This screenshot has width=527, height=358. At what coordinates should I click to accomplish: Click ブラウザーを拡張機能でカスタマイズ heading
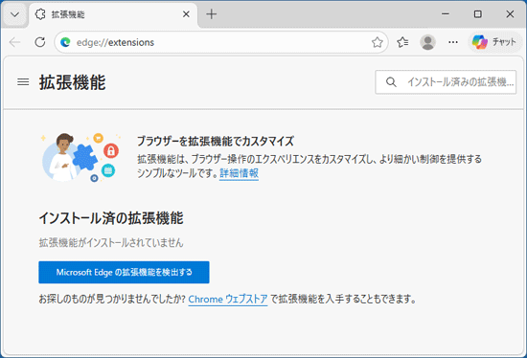[216, 141]
